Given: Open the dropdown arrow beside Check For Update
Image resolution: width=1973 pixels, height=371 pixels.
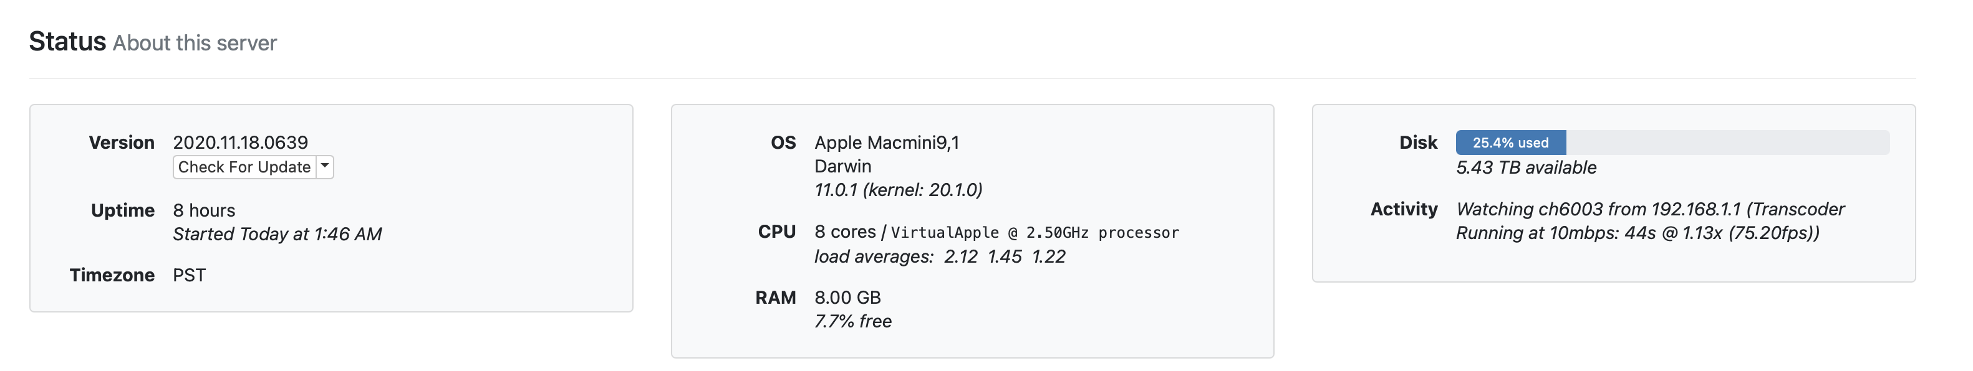Looking at the screenshot, I should coord(325,166).
